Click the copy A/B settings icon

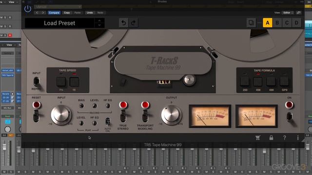[251, 23]
